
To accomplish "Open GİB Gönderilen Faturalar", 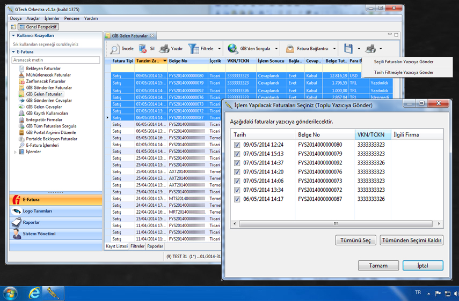I will [49, 88].
